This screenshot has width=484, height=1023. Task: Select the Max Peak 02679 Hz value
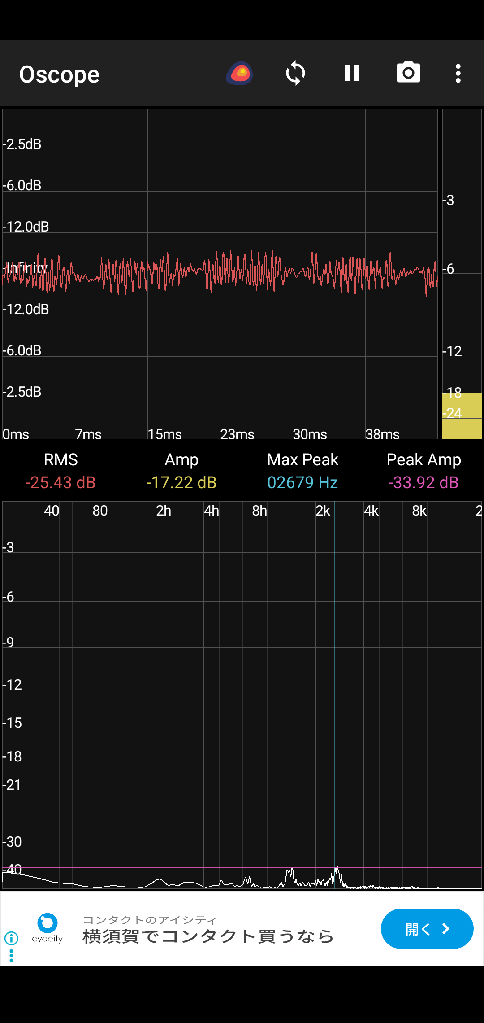tap(302, 482)
